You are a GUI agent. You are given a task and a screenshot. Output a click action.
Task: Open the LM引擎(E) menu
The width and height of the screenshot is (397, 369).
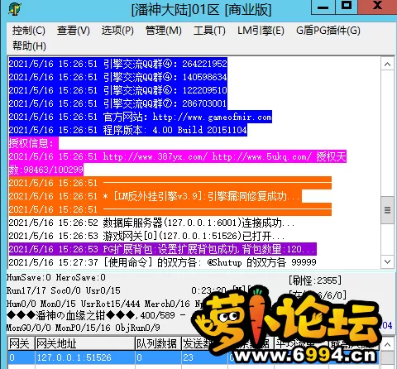pyautogui.click(x=261, y=31)
